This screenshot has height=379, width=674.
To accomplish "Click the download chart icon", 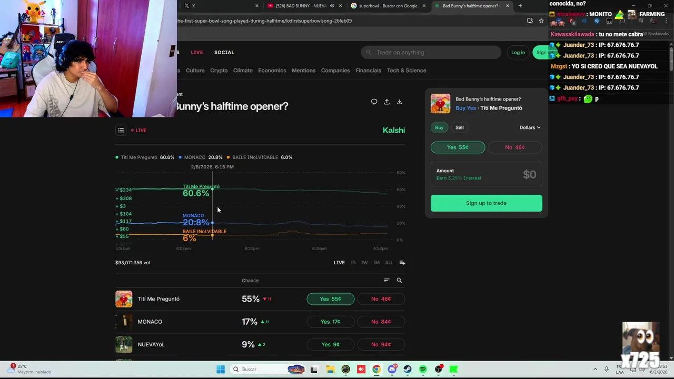I will click(399, 102).
